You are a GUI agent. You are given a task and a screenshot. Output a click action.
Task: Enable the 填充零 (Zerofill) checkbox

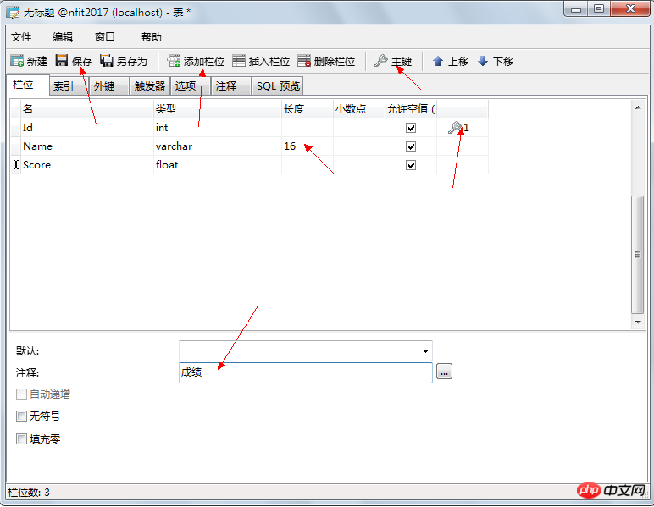click(x=21, y=439)
